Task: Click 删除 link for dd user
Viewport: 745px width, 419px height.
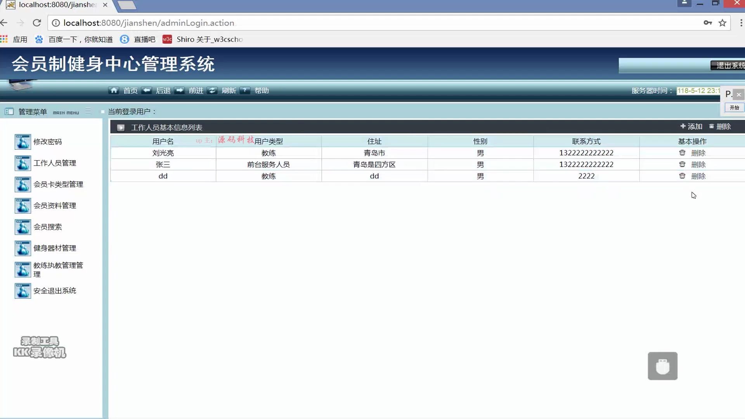Action: click(x=698, y=176)
